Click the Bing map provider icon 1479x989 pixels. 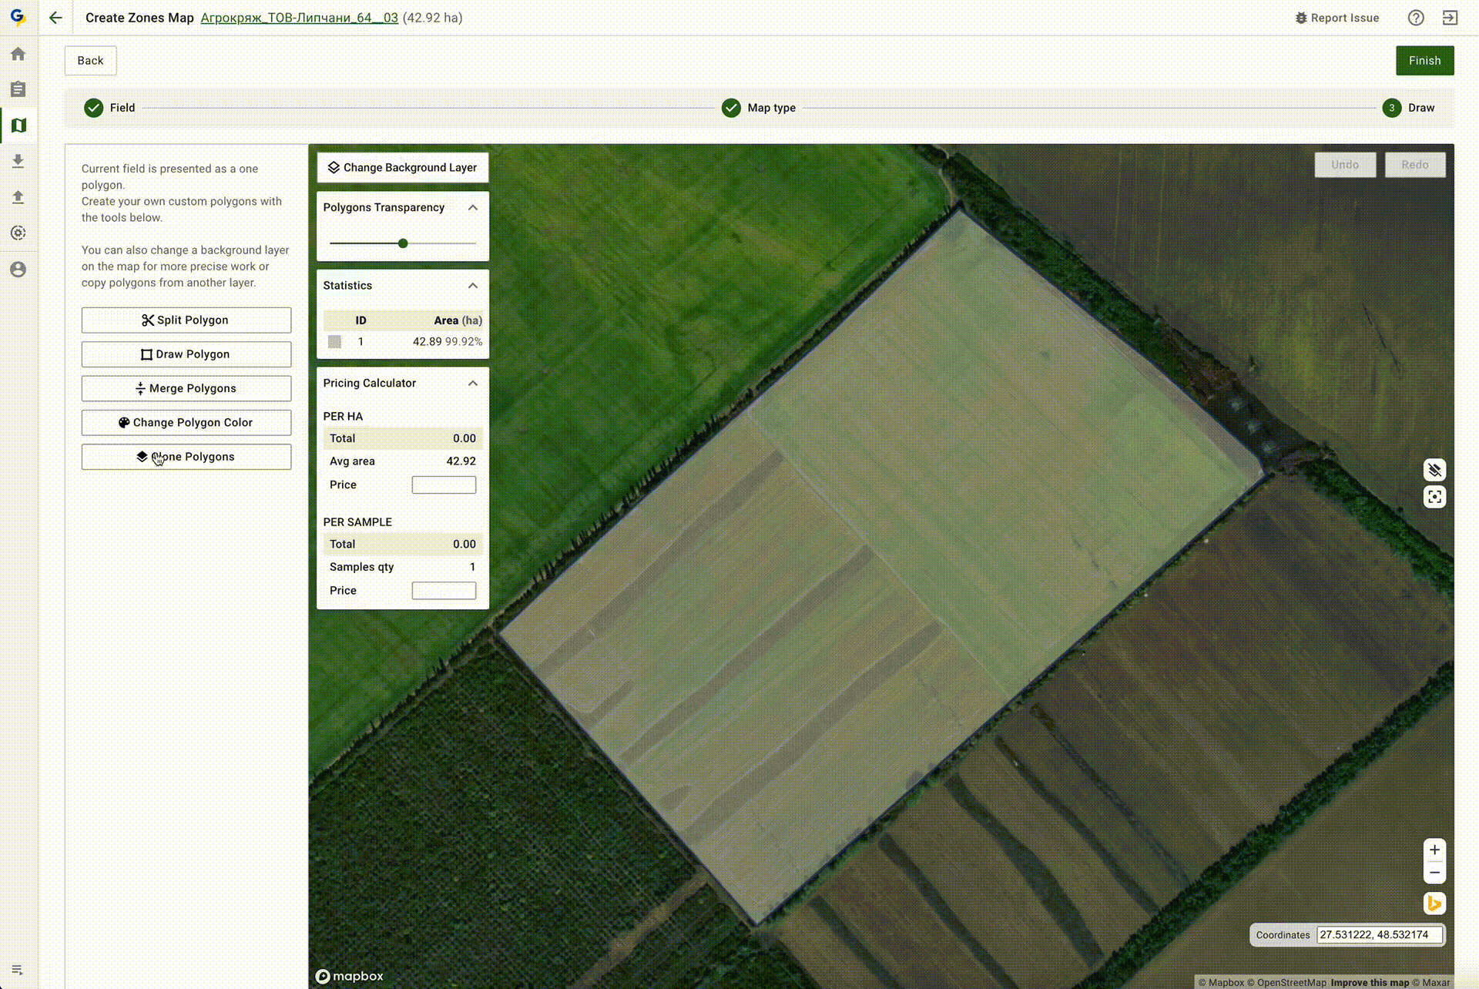pyautogui.click(x=1434, y=904)
